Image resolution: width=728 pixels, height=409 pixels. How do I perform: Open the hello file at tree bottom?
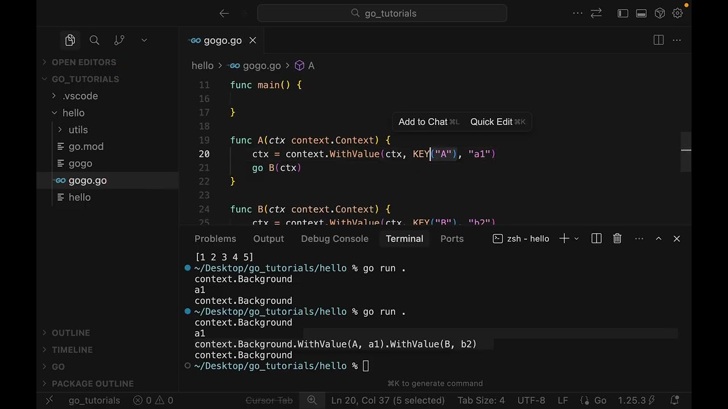point(108,197)
